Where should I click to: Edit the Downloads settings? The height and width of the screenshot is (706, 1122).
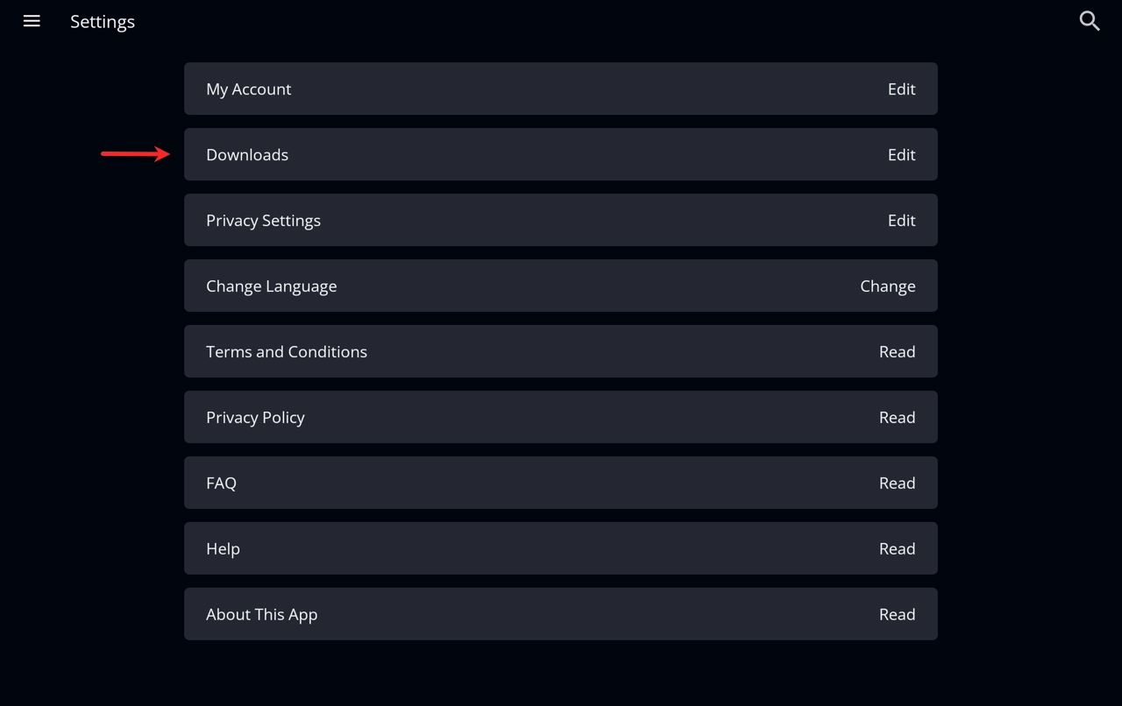(x=901, y=154)
